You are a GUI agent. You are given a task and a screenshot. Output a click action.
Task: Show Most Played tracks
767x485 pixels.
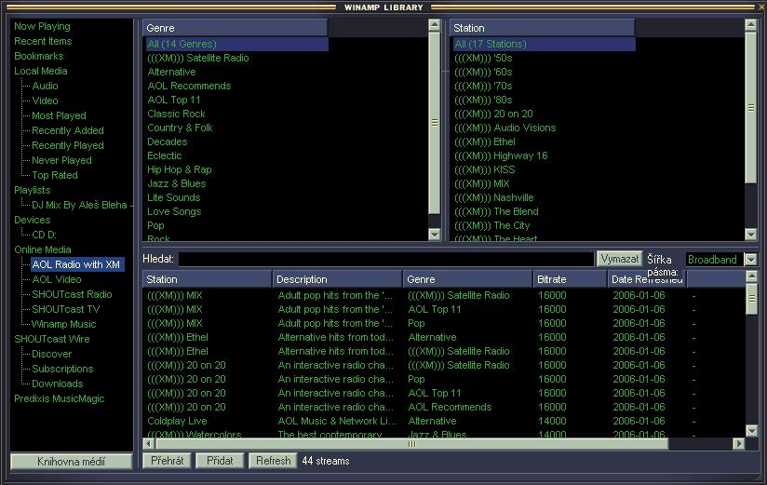pos(59,115)
